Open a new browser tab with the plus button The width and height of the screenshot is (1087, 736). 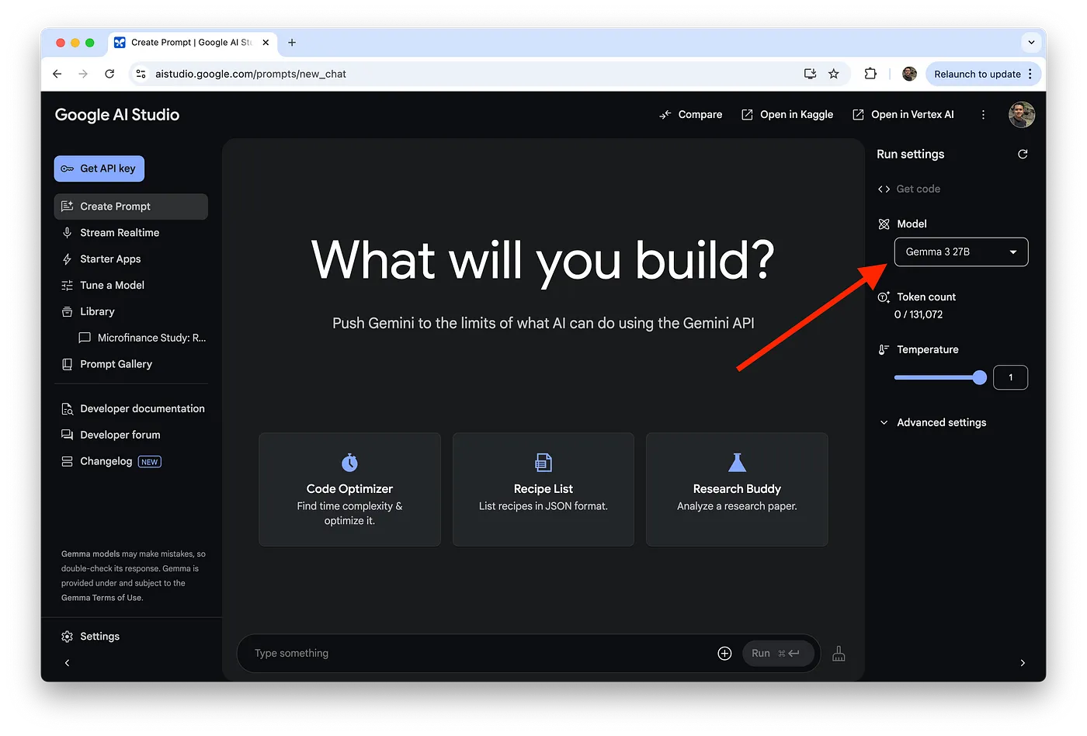292,43
